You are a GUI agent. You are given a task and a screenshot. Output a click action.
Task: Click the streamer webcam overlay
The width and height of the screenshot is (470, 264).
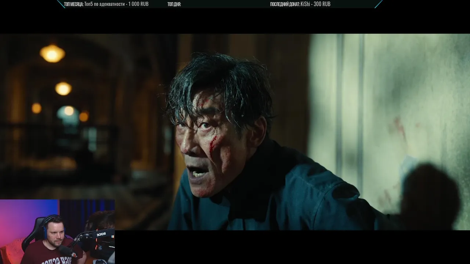[x=57, y=232]
